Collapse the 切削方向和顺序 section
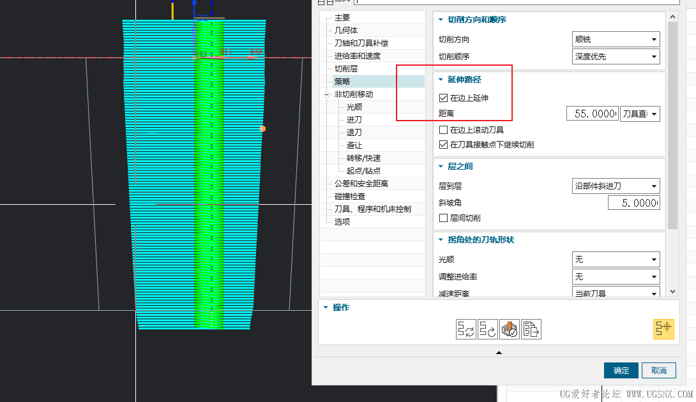Screen dimensions: 696x402 click(441, 20)
